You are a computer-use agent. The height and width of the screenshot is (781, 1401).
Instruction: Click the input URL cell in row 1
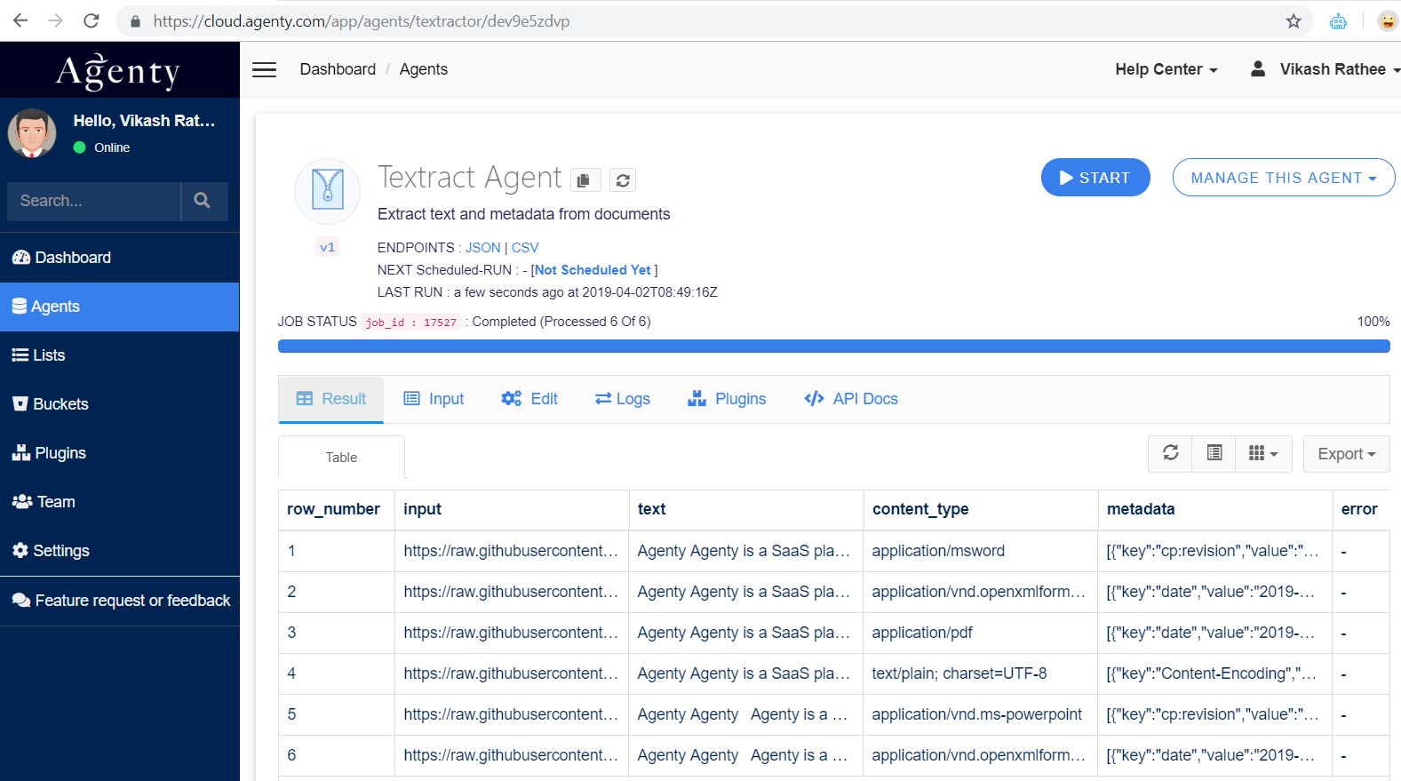(x=511, y=551)
